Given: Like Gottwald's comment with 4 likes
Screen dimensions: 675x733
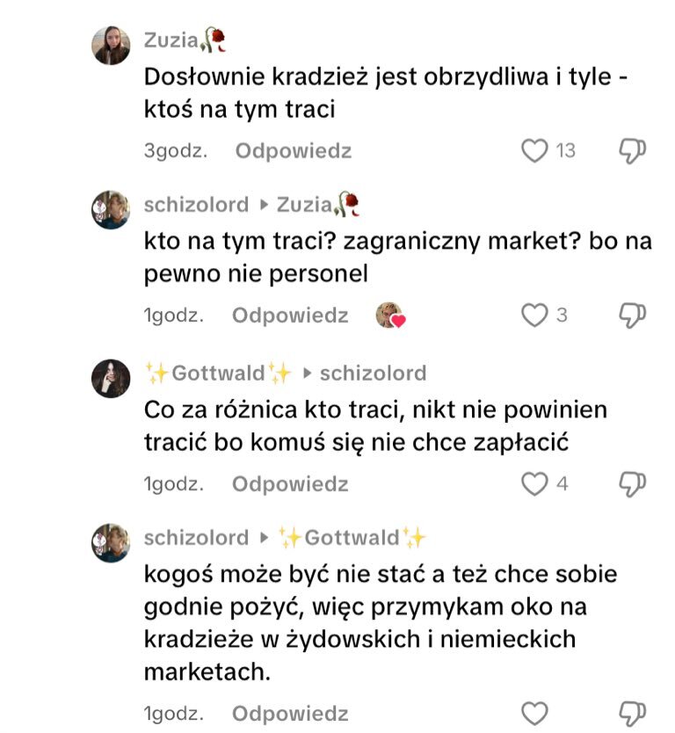Looking at the screenshot, I should pos(535,483).
